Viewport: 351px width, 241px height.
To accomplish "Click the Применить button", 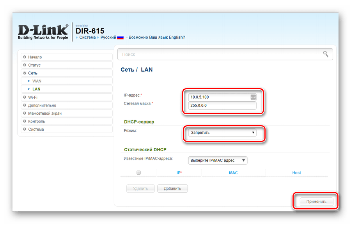I will pos(316,202).
